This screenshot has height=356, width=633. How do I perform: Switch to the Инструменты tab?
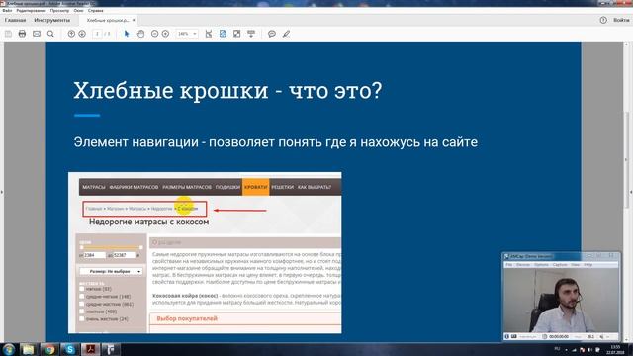[x=51, y=20]
